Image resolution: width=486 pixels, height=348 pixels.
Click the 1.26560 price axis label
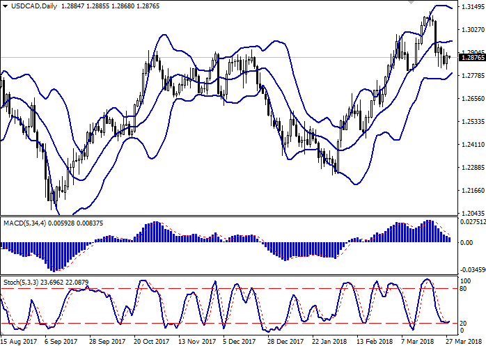coord(473,99)
